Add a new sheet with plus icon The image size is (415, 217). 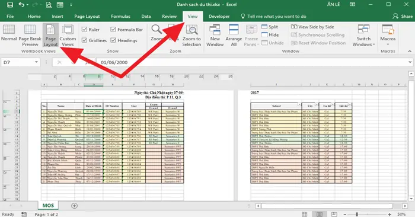74,206
